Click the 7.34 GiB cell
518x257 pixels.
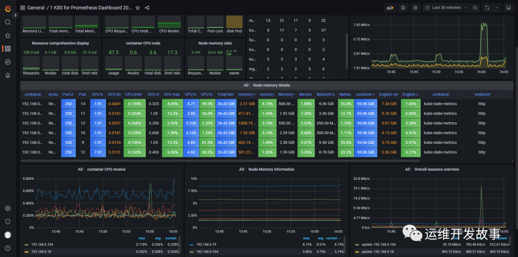[388, 104]
